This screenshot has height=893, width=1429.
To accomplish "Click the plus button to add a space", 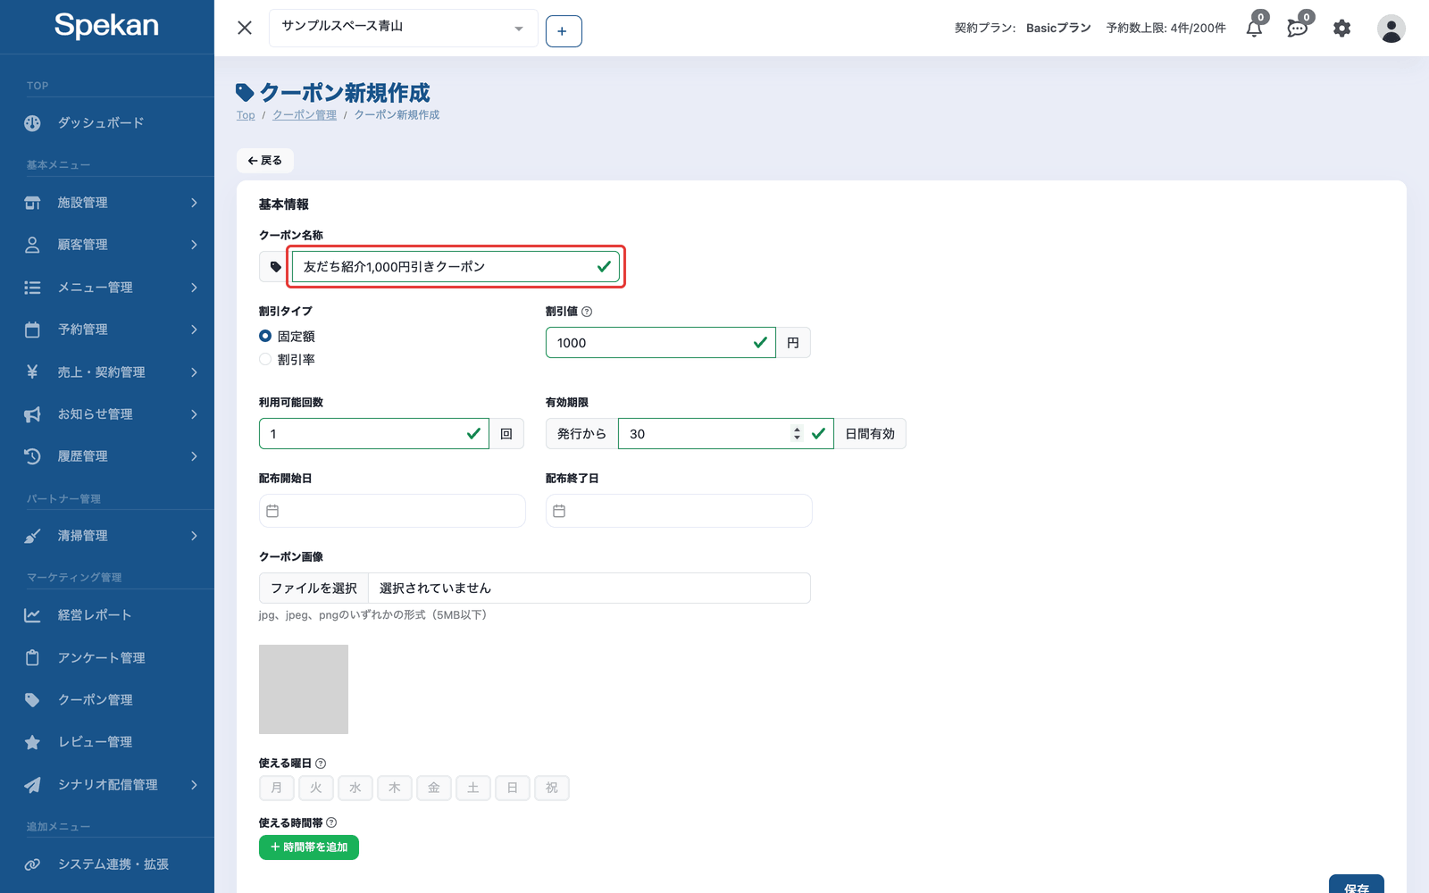I will coord(564,31).
